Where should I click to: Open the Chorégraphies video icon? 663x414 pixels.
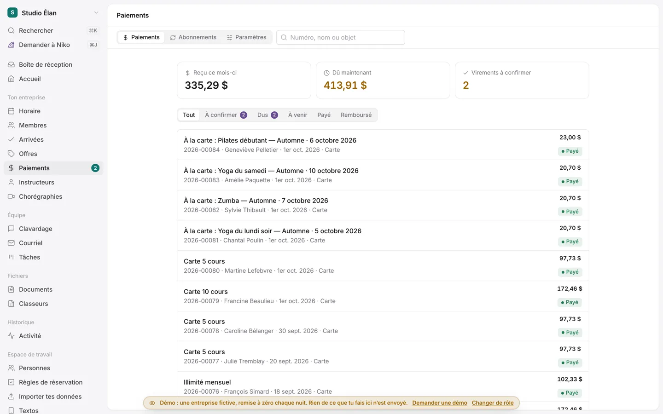11,196
